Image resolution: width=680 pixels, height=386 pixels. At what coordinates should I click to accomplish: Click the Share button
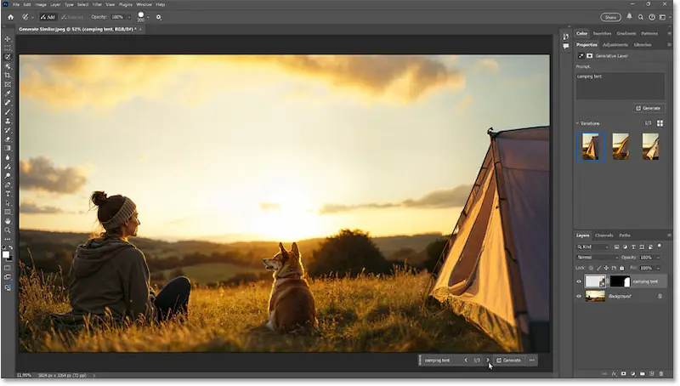point(610,17)
